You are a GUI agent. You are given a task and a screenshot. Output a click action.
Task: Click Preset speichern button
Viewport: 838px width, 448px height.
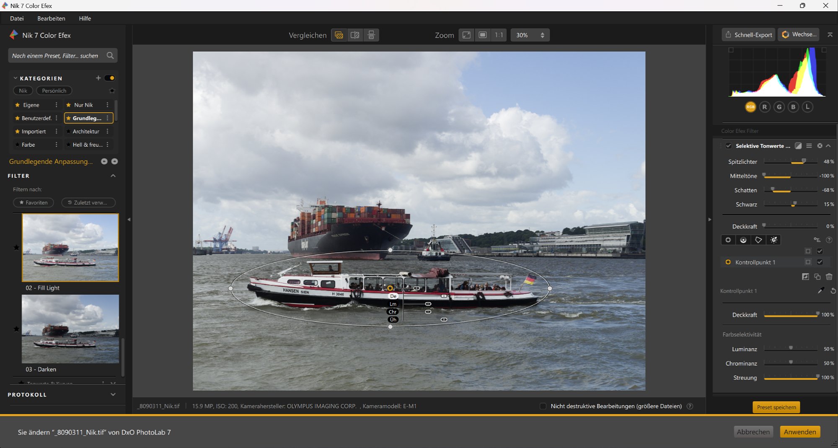pos(776,407)
